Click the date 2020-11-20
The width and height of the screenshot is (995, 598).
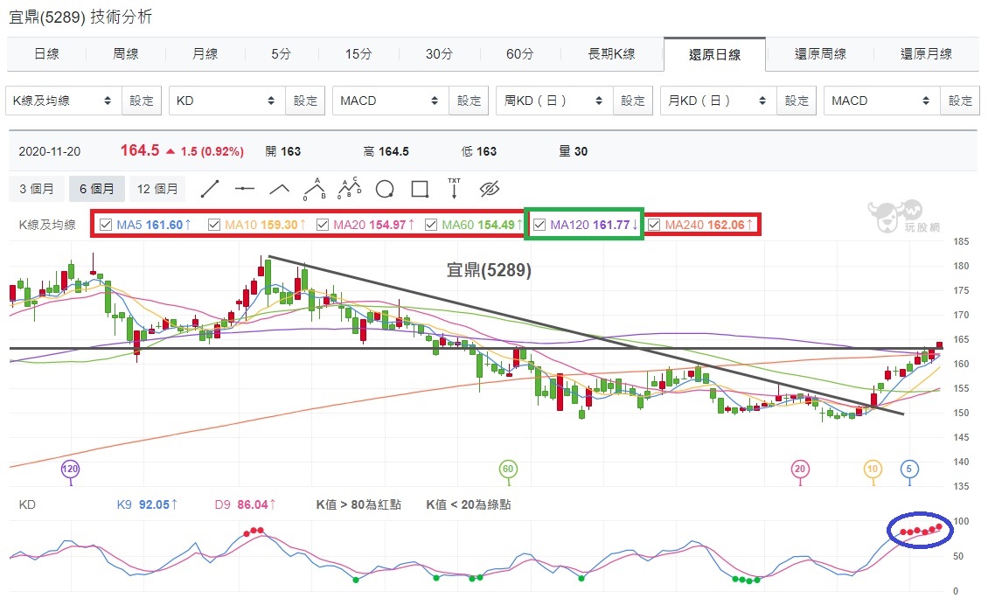coord(50,151)
